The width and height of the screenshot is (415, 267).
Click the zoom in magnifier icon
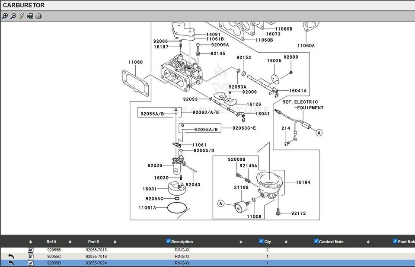tap(5, 16)
